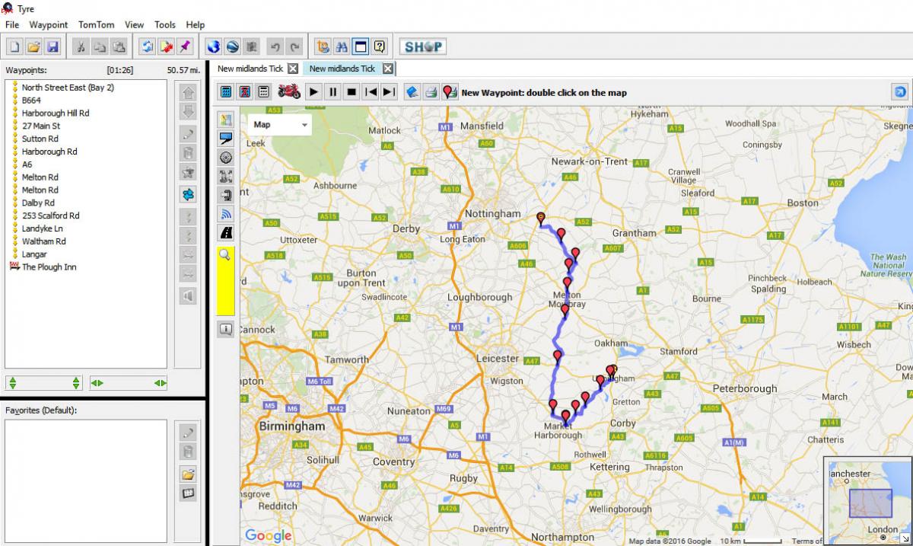Select the B664 waypoint

tap(32, 101)
